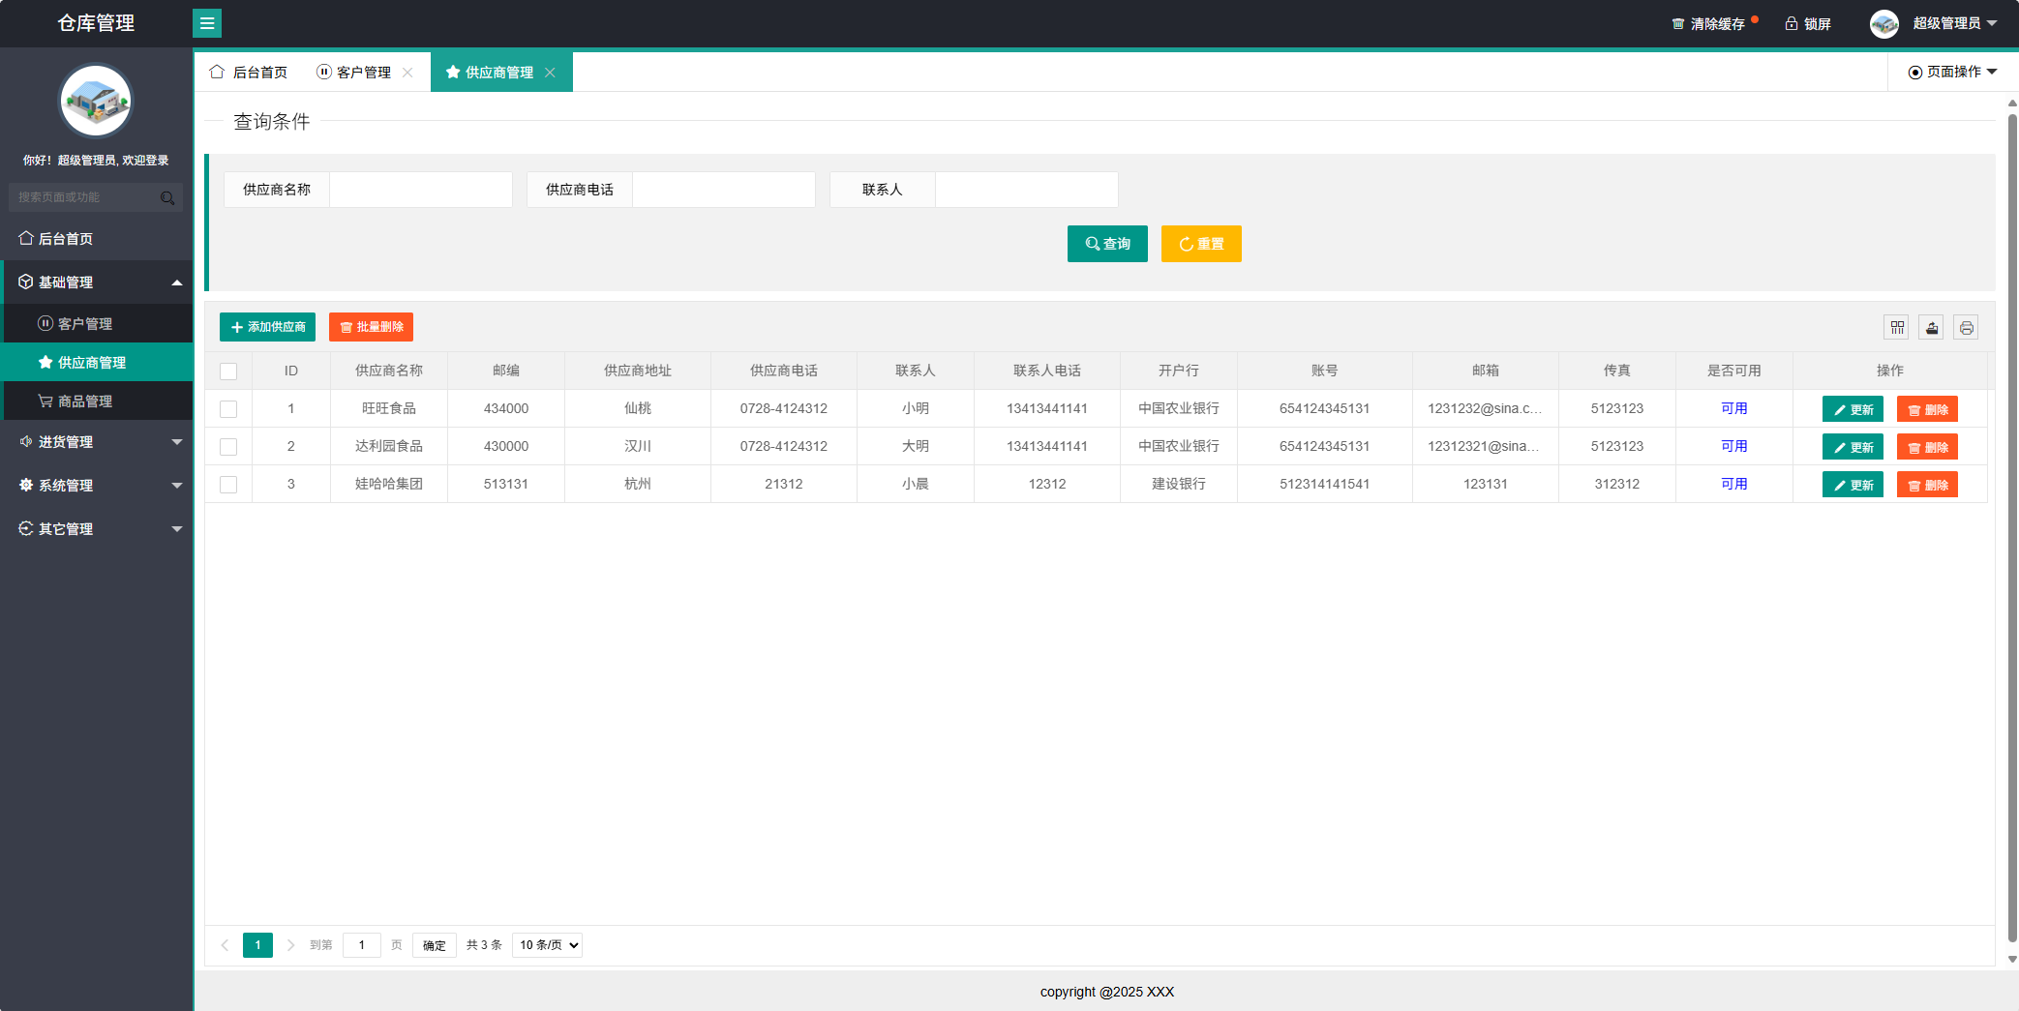The width and height of the screenshot is (2019, 1011).
Task: Click the clear cache trash icon
Action: pos(1678,24)
